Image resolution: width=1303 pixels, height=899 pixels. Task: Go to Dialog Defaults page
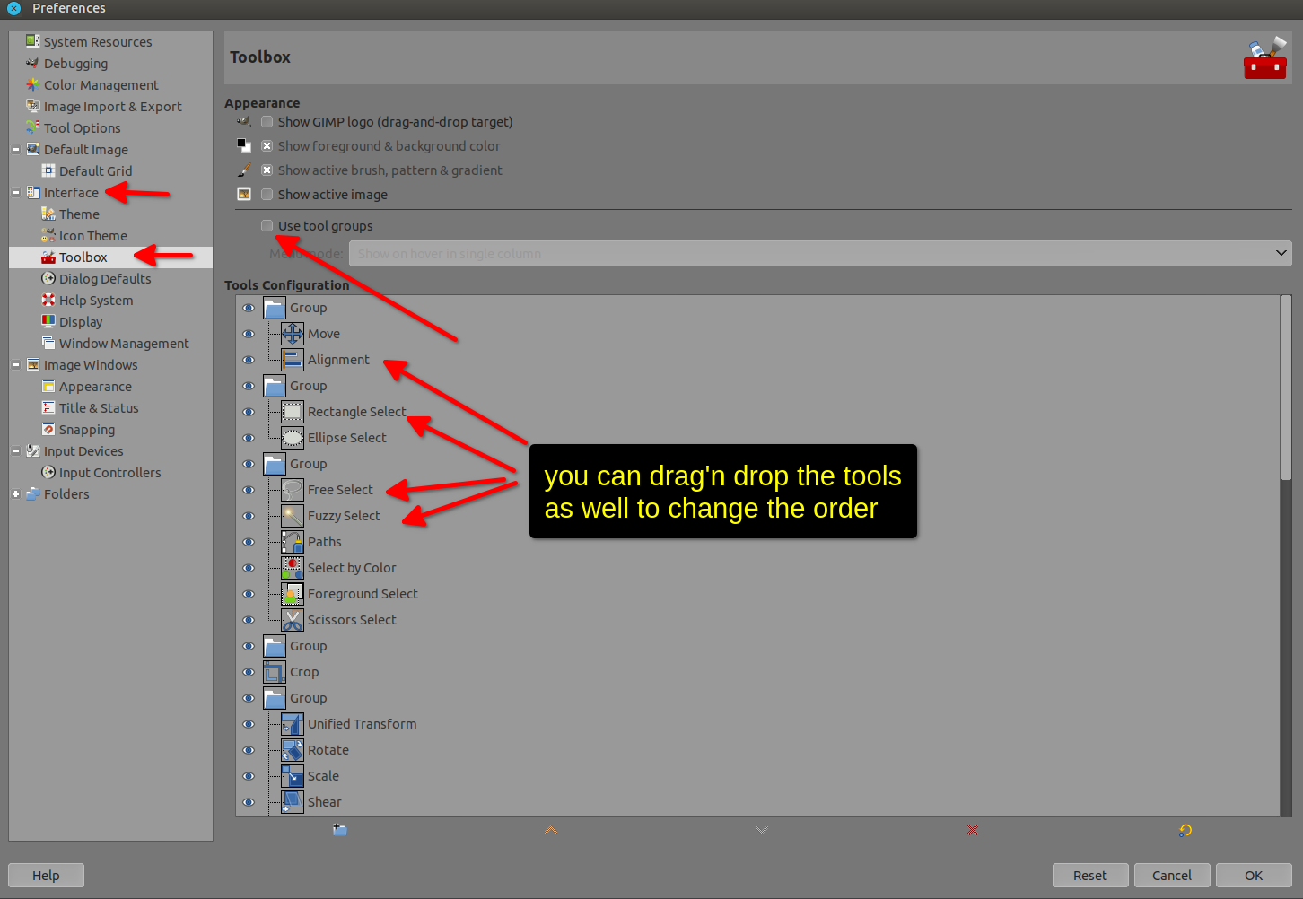105,279
